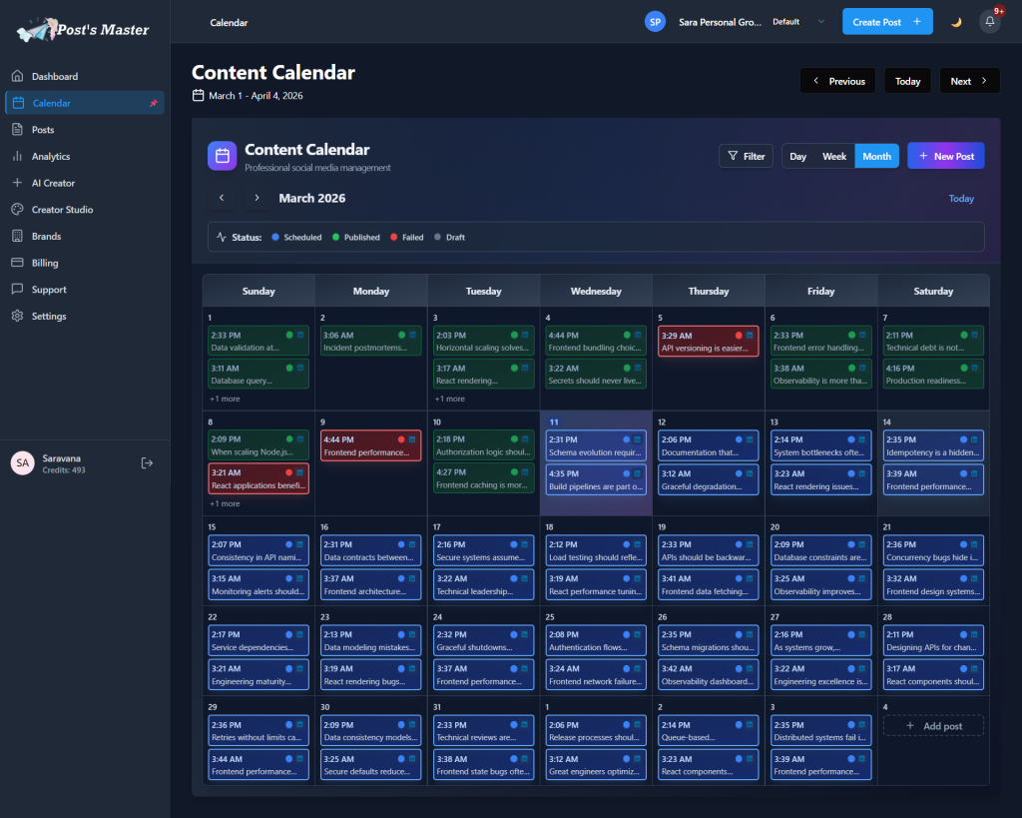
Task: Switch calendar to Day view
Action: [797, 156]
